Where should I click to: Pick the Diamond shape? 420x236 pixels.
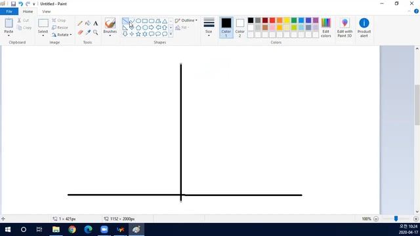click(132, 28)
